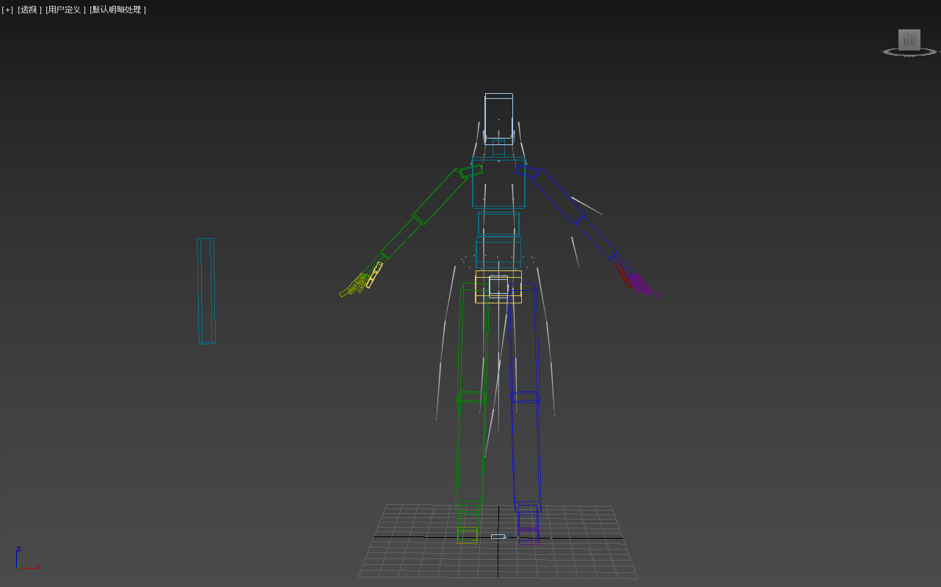This screenshot has height=587, width=941.
Task: Open the [用户定义] viewport settings menu
Action: [65, 10]
